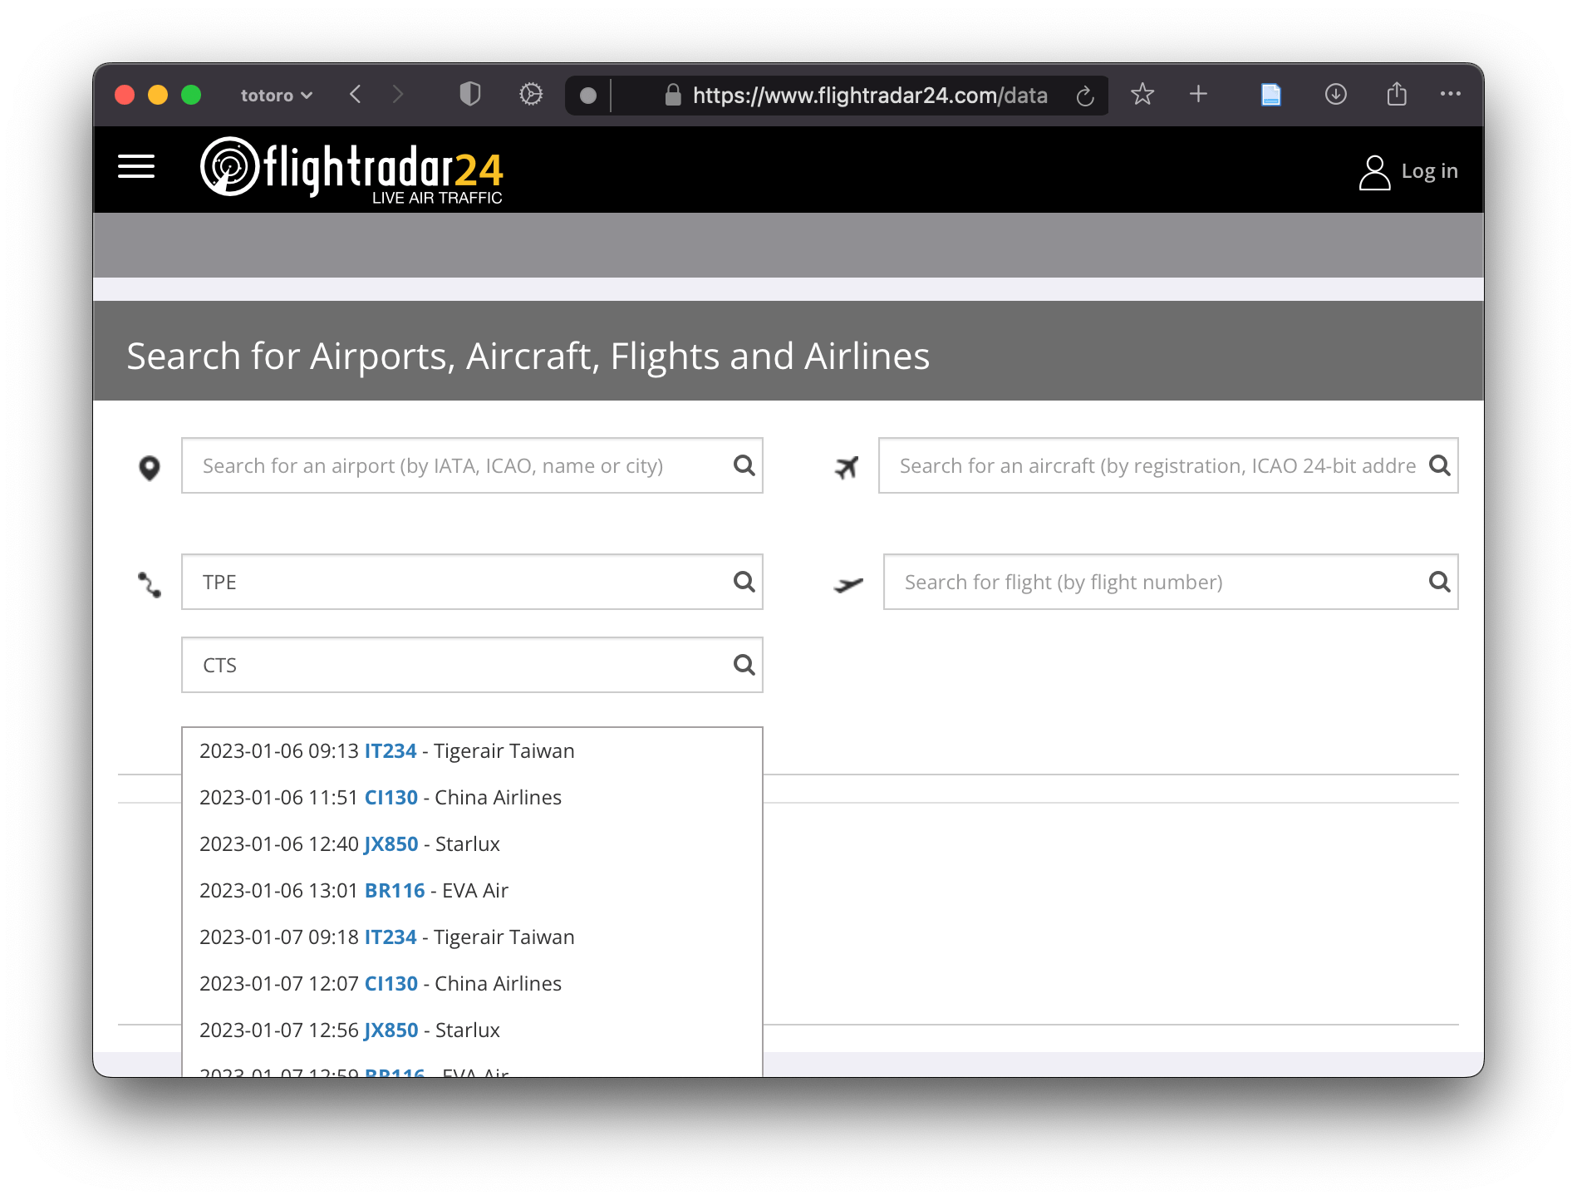Click the recording dot icon in address bar
This screenshot has height=1200, width=1577.
pos(588,96)
